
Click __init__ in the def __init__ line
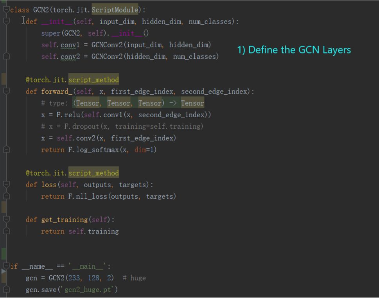(x=57, y=22)
